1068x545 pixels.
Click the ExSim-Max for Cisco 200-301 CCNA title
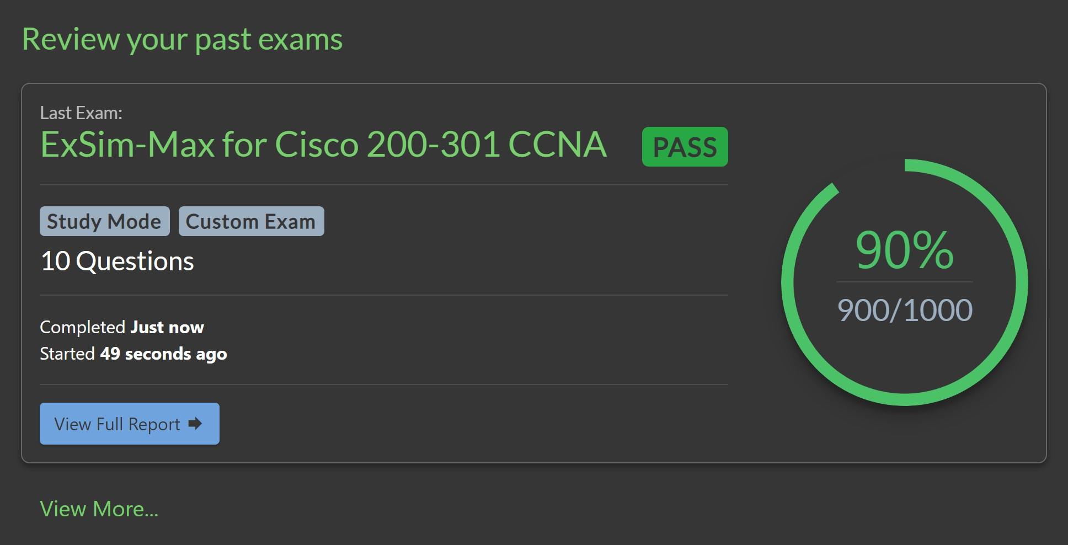(323, 145)
